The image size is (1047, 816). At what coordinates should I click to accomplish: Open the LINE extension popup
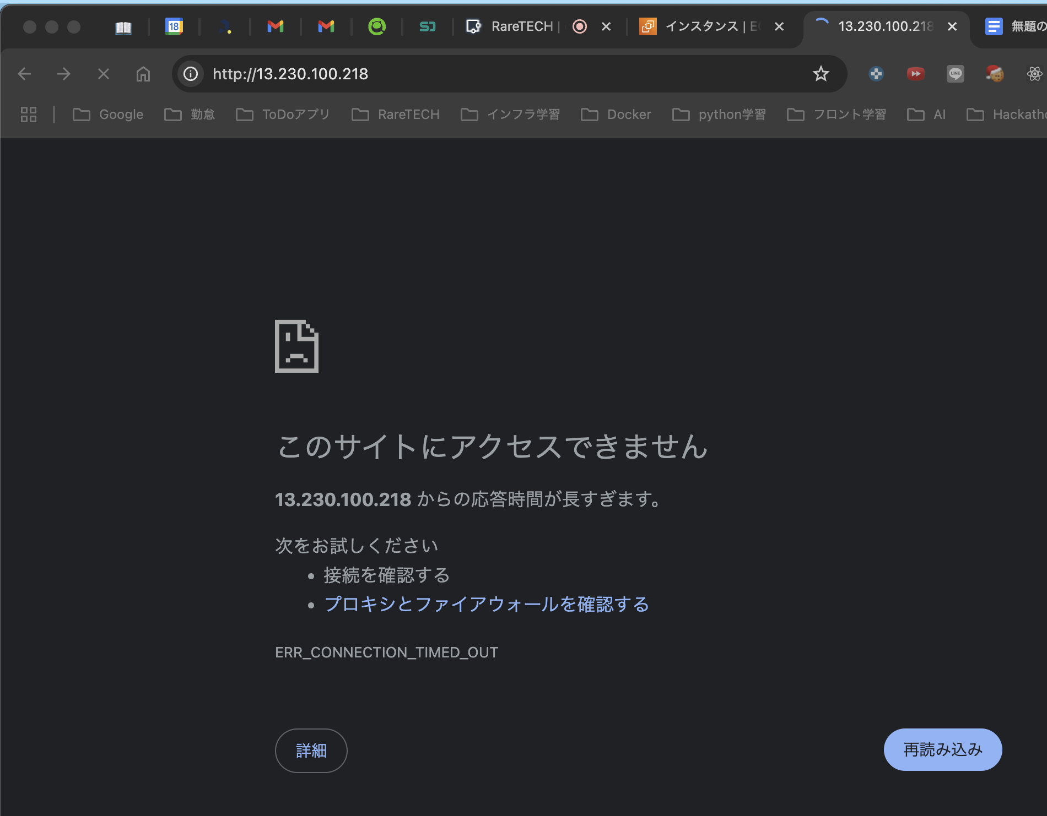click(x=956, y=73)
